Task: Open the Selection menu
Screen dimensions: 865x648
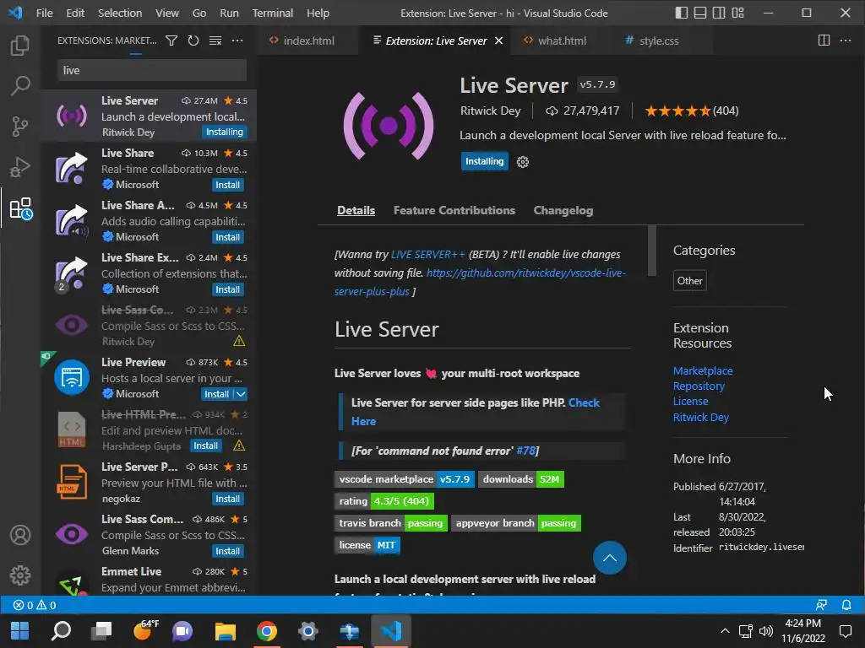Action: point(120,13)
